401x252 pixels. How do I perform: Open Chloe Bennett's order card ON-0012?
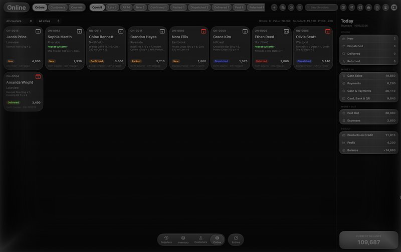pyautogui.click(x=106, y=48)
